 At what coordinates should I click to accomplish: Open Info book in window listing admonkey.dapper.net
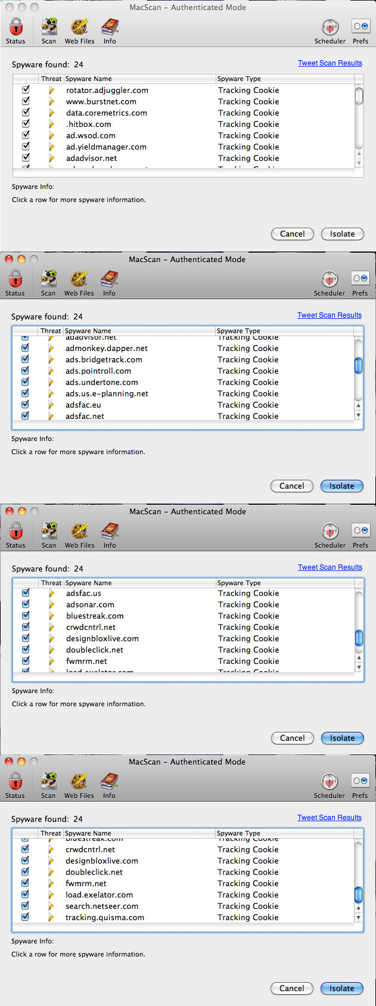coord(109,283)
